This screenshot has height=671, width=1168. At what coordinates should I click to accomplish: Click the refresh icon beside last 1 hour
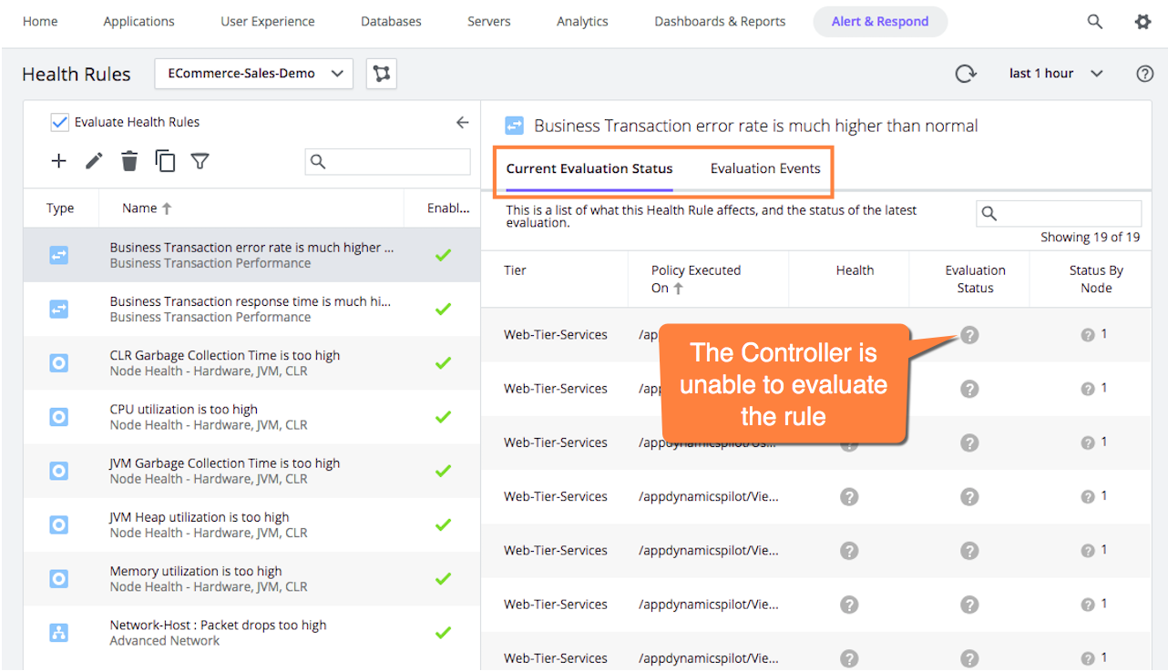click(966, 74)
